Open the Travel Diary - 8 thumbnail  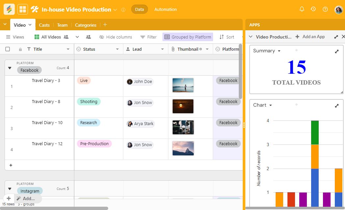183,106
